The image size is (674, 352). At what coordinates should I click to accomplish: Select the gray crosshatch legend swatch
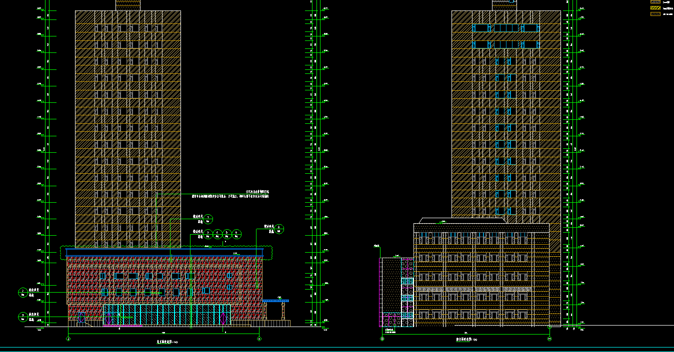click(x=655, y=2)
